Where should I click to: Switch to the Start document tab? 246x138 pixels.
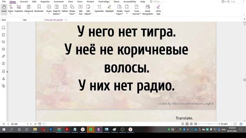[11, 20]
